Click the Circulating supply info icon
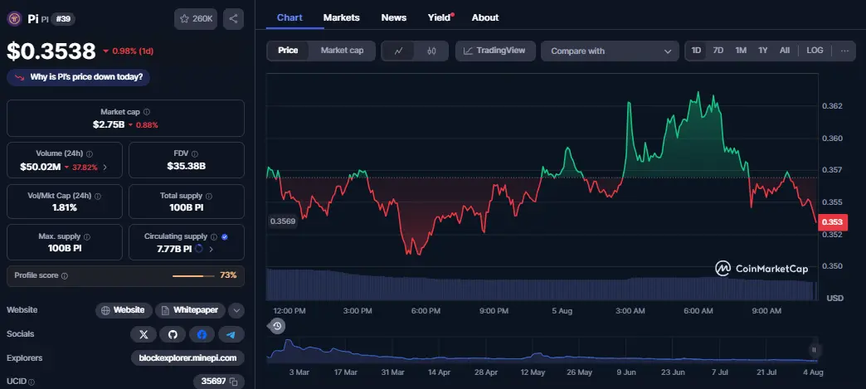Image resolution: width=866 pixels, height=389 pixels. pyautogui.click(x=214, y=236)
